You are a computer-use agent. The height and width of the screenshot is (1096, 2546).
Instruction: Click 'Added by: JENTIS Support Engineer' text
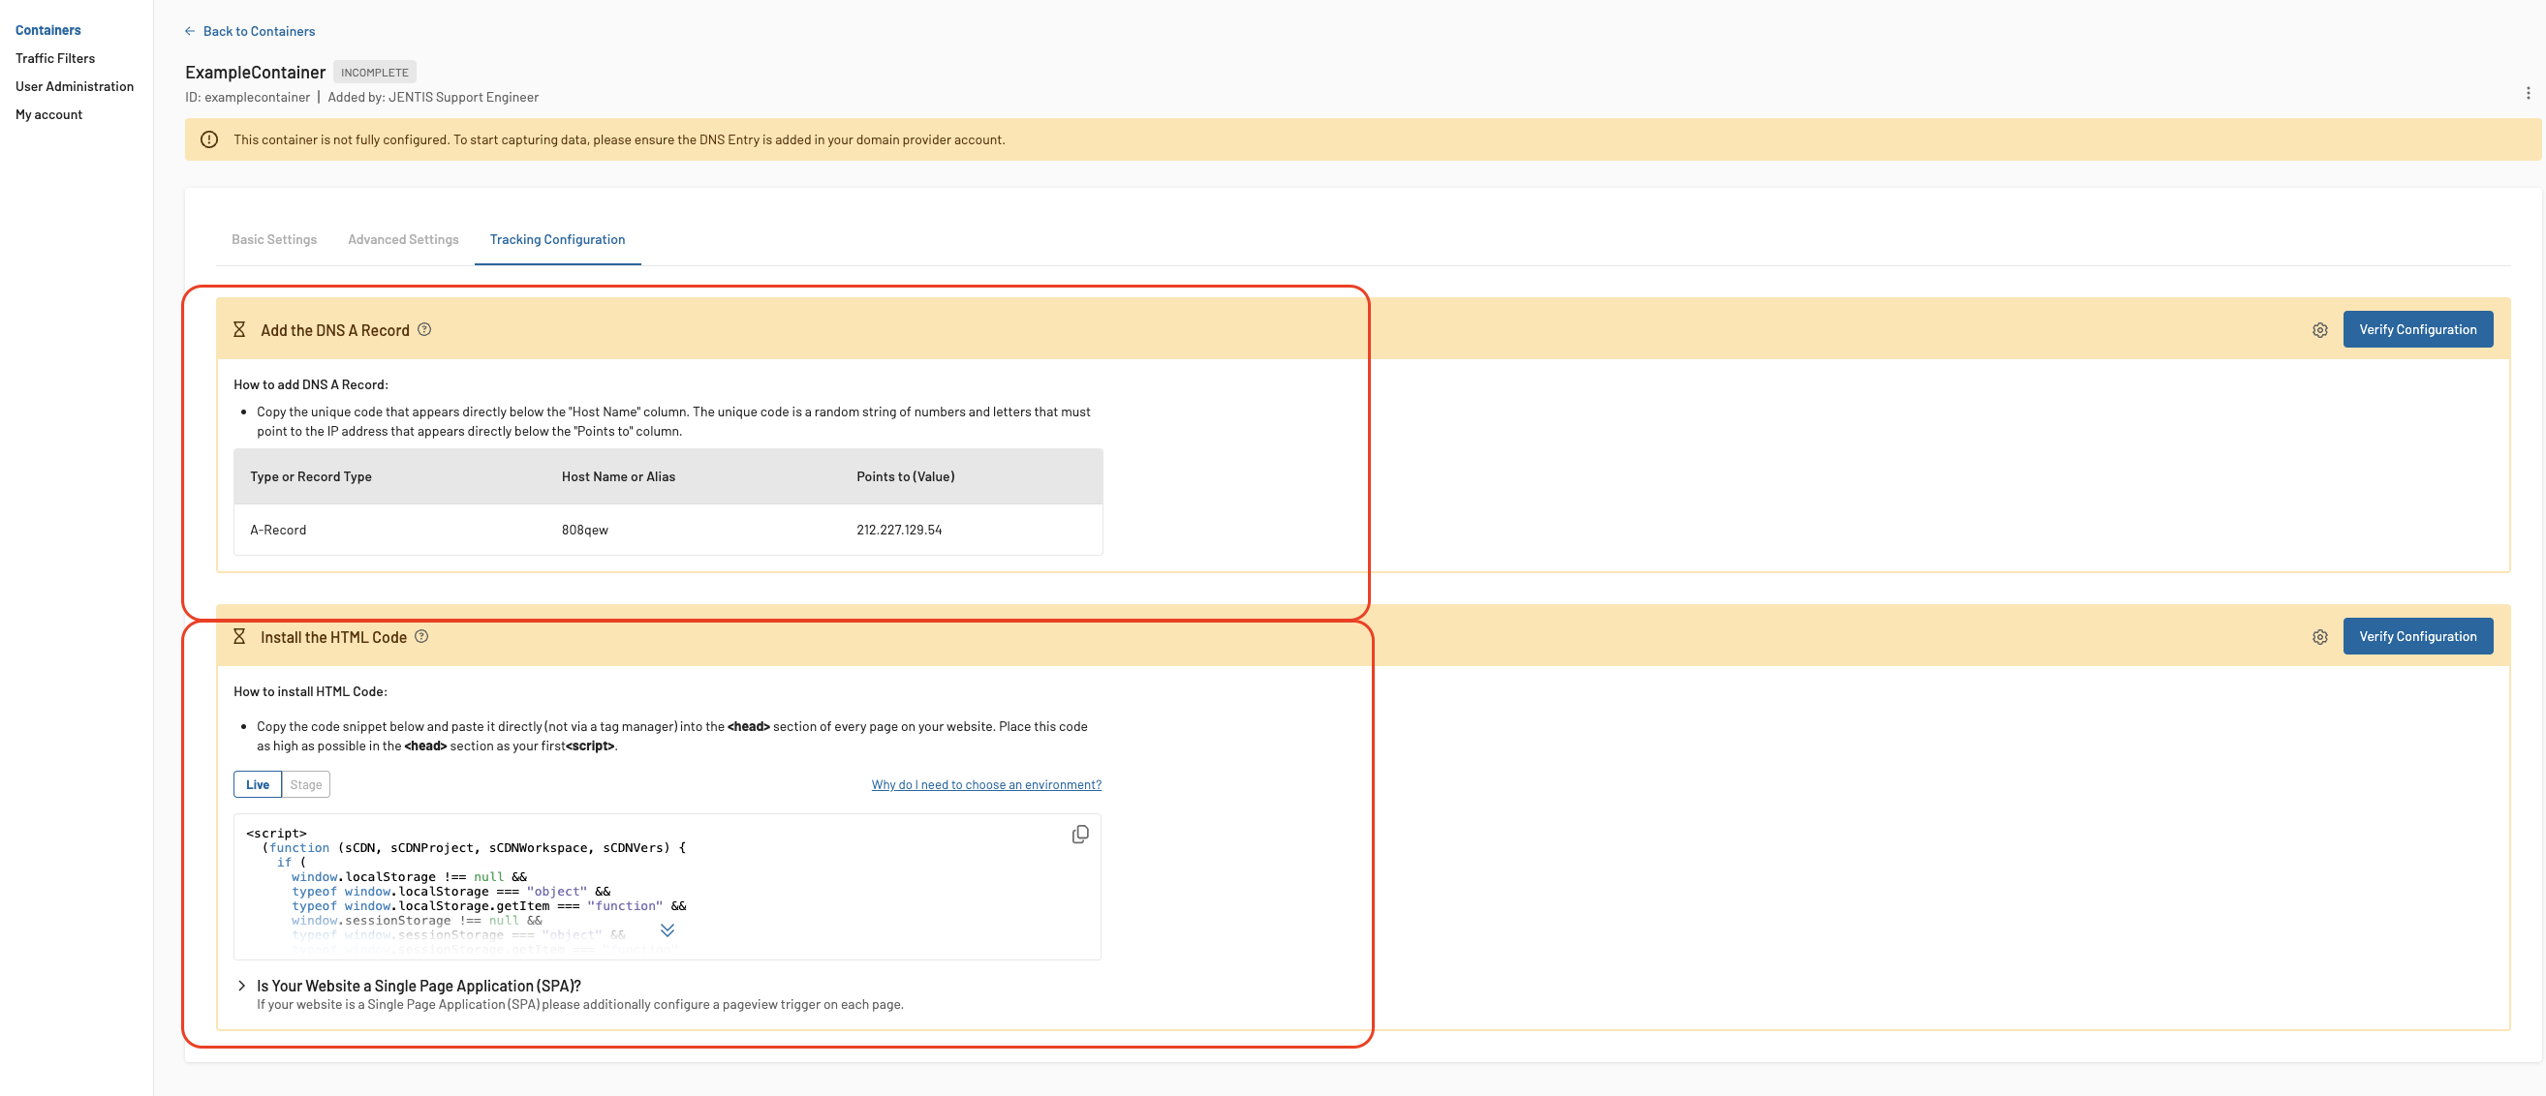pos(433,98)
